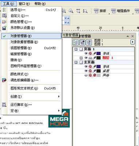Toggle show object properties button in docker

tap(76, 42)
